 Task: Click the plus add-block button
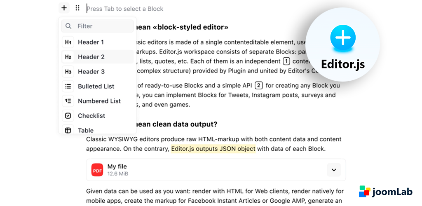click(x=64, y=8)
